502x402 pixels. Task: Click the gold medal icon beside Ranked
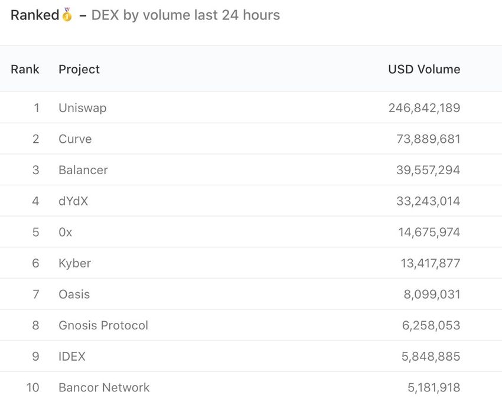coord(67,15)
